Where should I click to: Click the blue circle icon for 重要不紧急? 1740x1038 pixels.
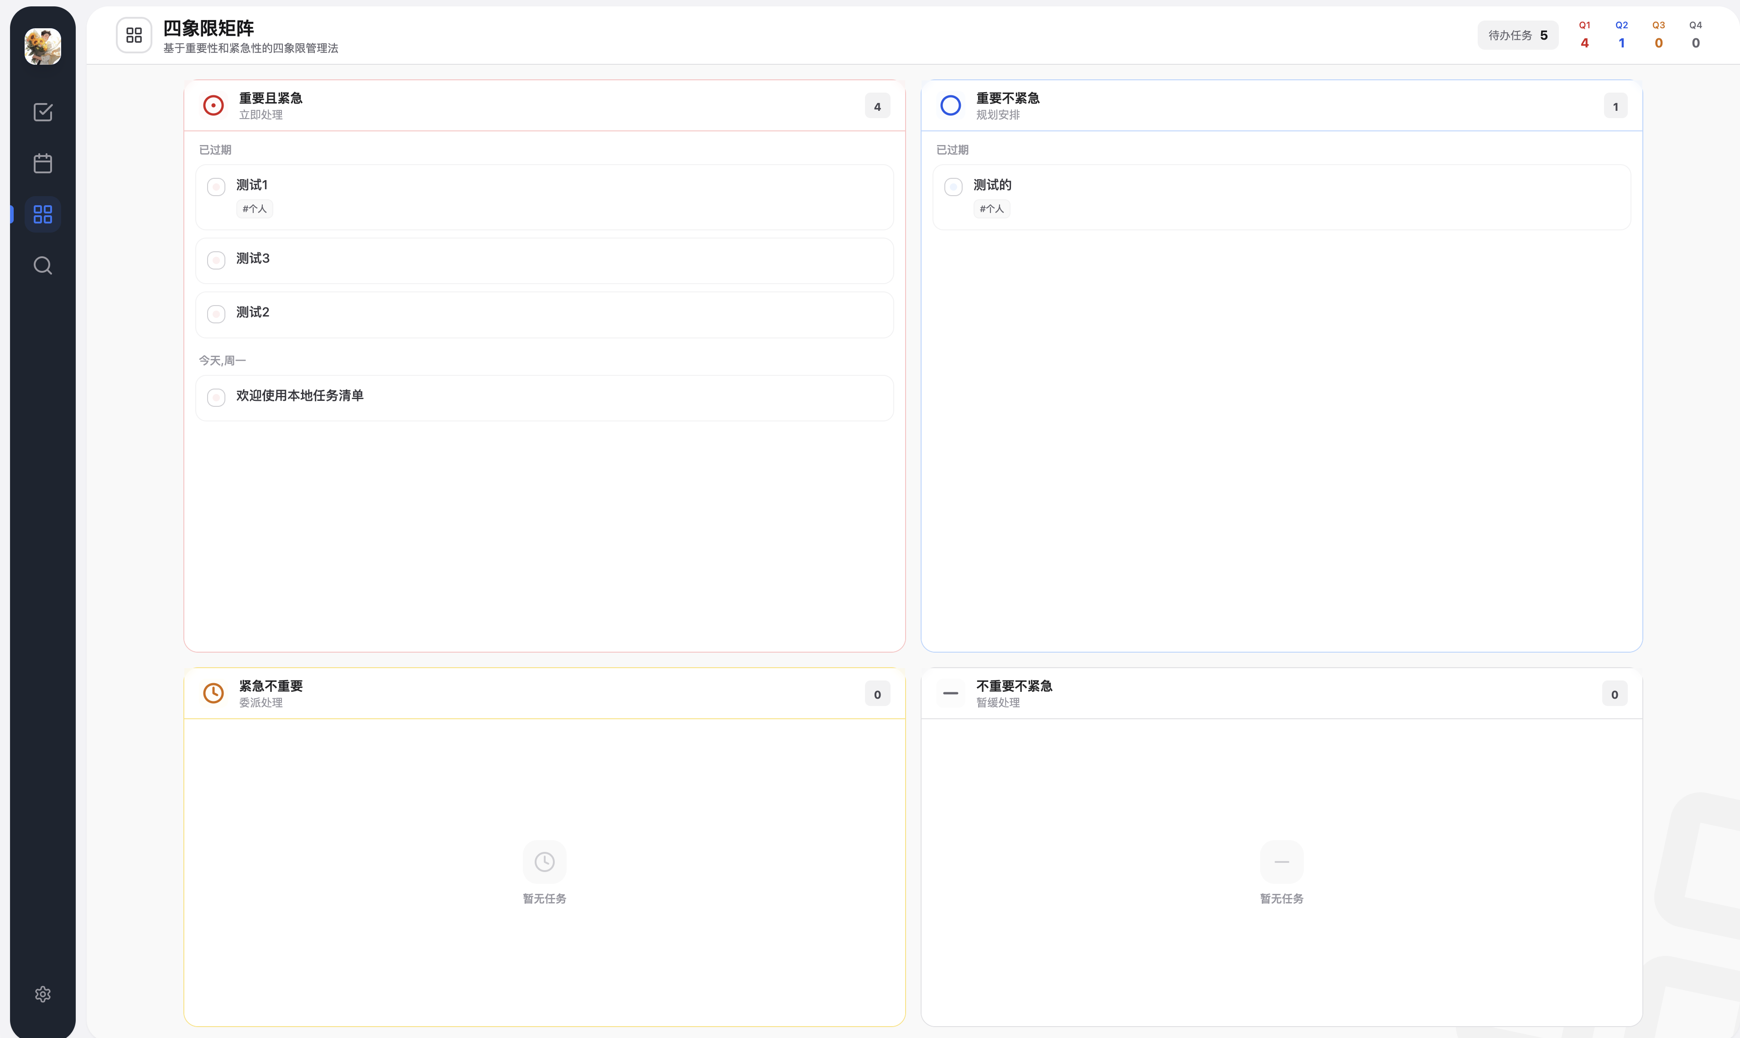click(950, 106)
